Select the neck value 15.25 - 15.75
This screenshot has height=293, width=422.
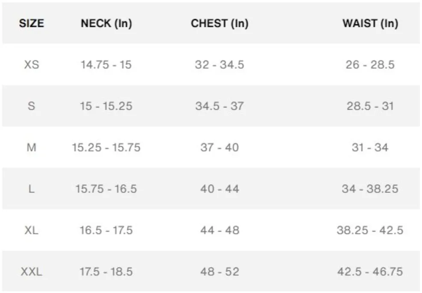[x=106, y=147]
